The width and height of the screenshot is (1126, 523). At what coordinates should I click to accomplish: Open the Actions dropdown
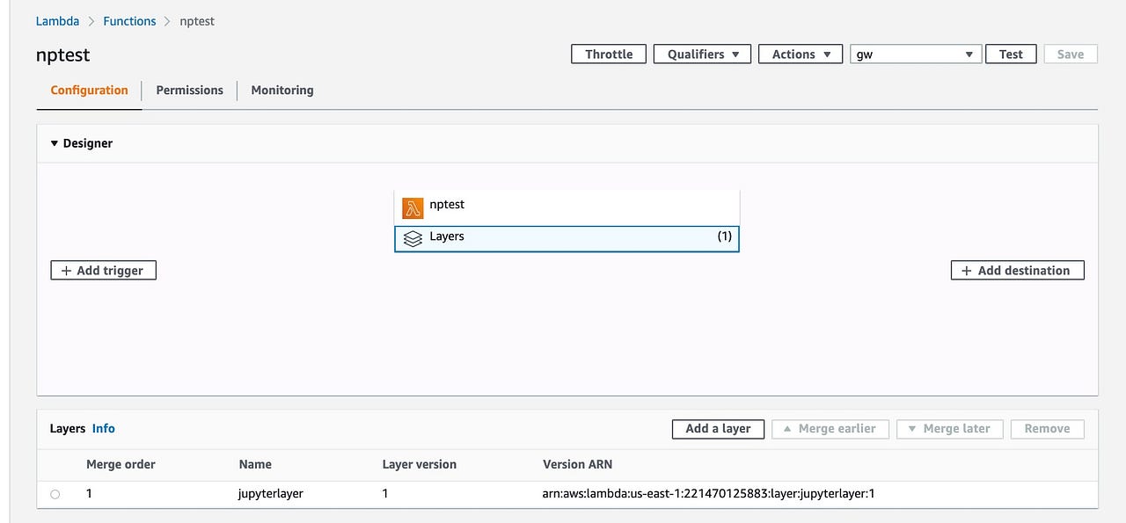coord(800,54)
